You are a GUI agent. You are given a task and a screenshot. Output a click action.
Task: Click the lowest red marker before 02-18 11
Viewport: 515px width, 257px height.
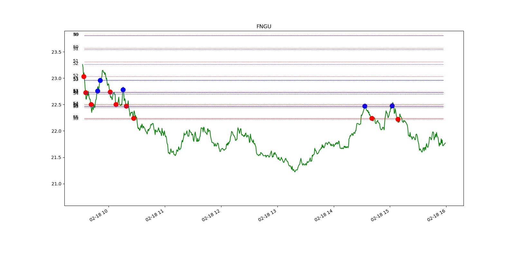[134, 118]
